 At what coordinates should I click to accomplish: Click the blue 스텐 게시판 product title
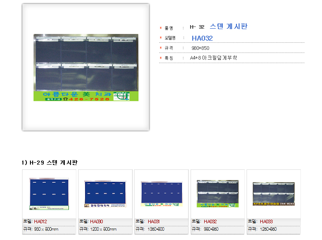[x=228, y=26]
